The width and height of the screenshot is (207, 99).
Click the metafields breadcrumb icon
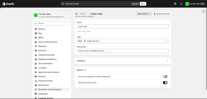pos(76,14)
